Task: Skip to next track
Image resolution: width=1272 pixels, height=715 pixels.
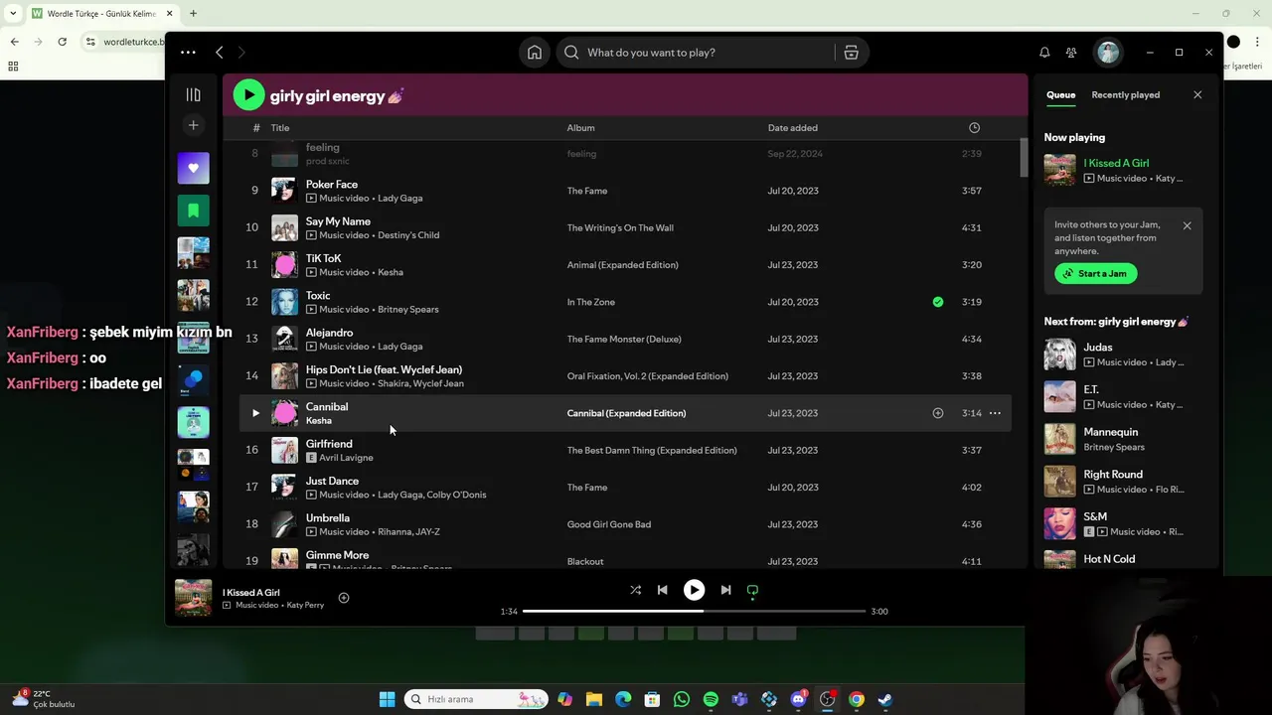Action: 725,590
